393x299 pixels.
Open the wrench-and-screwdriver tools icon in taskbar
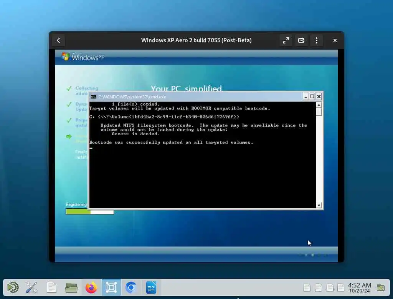[31, 287]
